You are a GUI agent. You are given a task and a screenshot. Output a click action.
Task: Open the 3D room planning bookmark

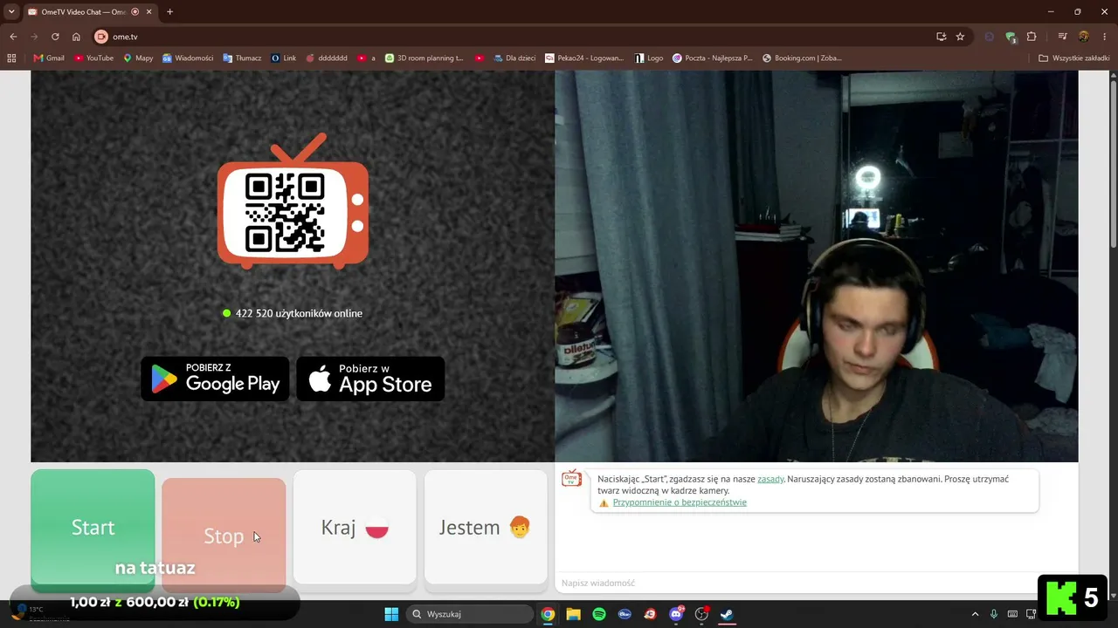pos(424,58)
